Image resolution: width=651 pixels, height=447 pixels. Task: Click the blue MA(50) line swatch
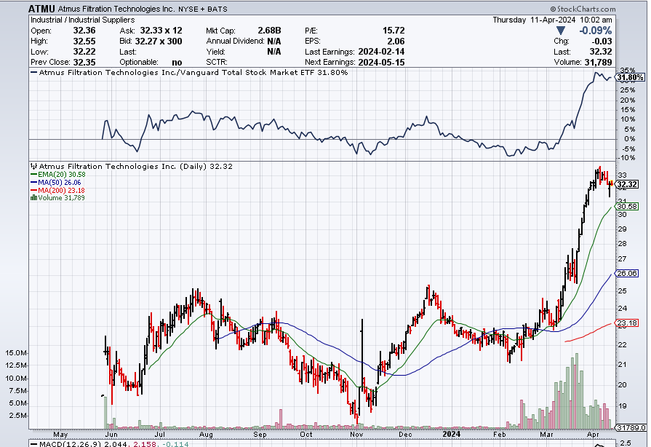[x=33, y=183]
